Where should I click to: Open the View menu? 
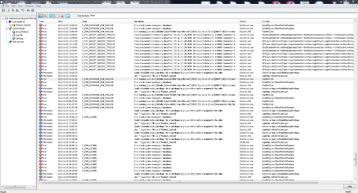point(20,6)
